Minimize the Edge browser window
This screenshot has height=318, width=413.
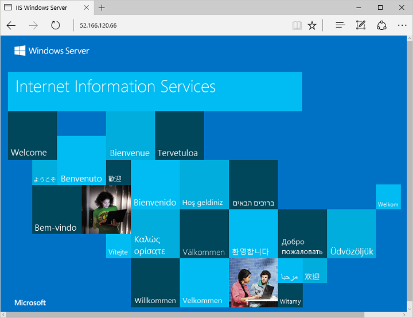point(359,7)
